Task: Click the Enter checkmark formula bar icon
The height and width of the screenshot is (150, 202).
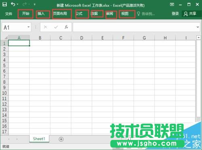Action: pyautogui.click(x=56, y=27)
